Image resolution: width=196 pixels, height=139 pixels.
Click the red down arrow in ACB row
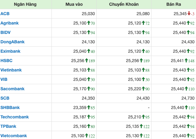pos(189,13)
